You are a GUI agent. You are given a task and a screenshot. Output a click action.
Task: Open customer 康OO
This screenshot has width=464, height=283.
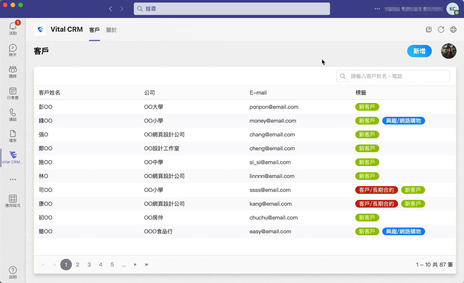point(45,203)
